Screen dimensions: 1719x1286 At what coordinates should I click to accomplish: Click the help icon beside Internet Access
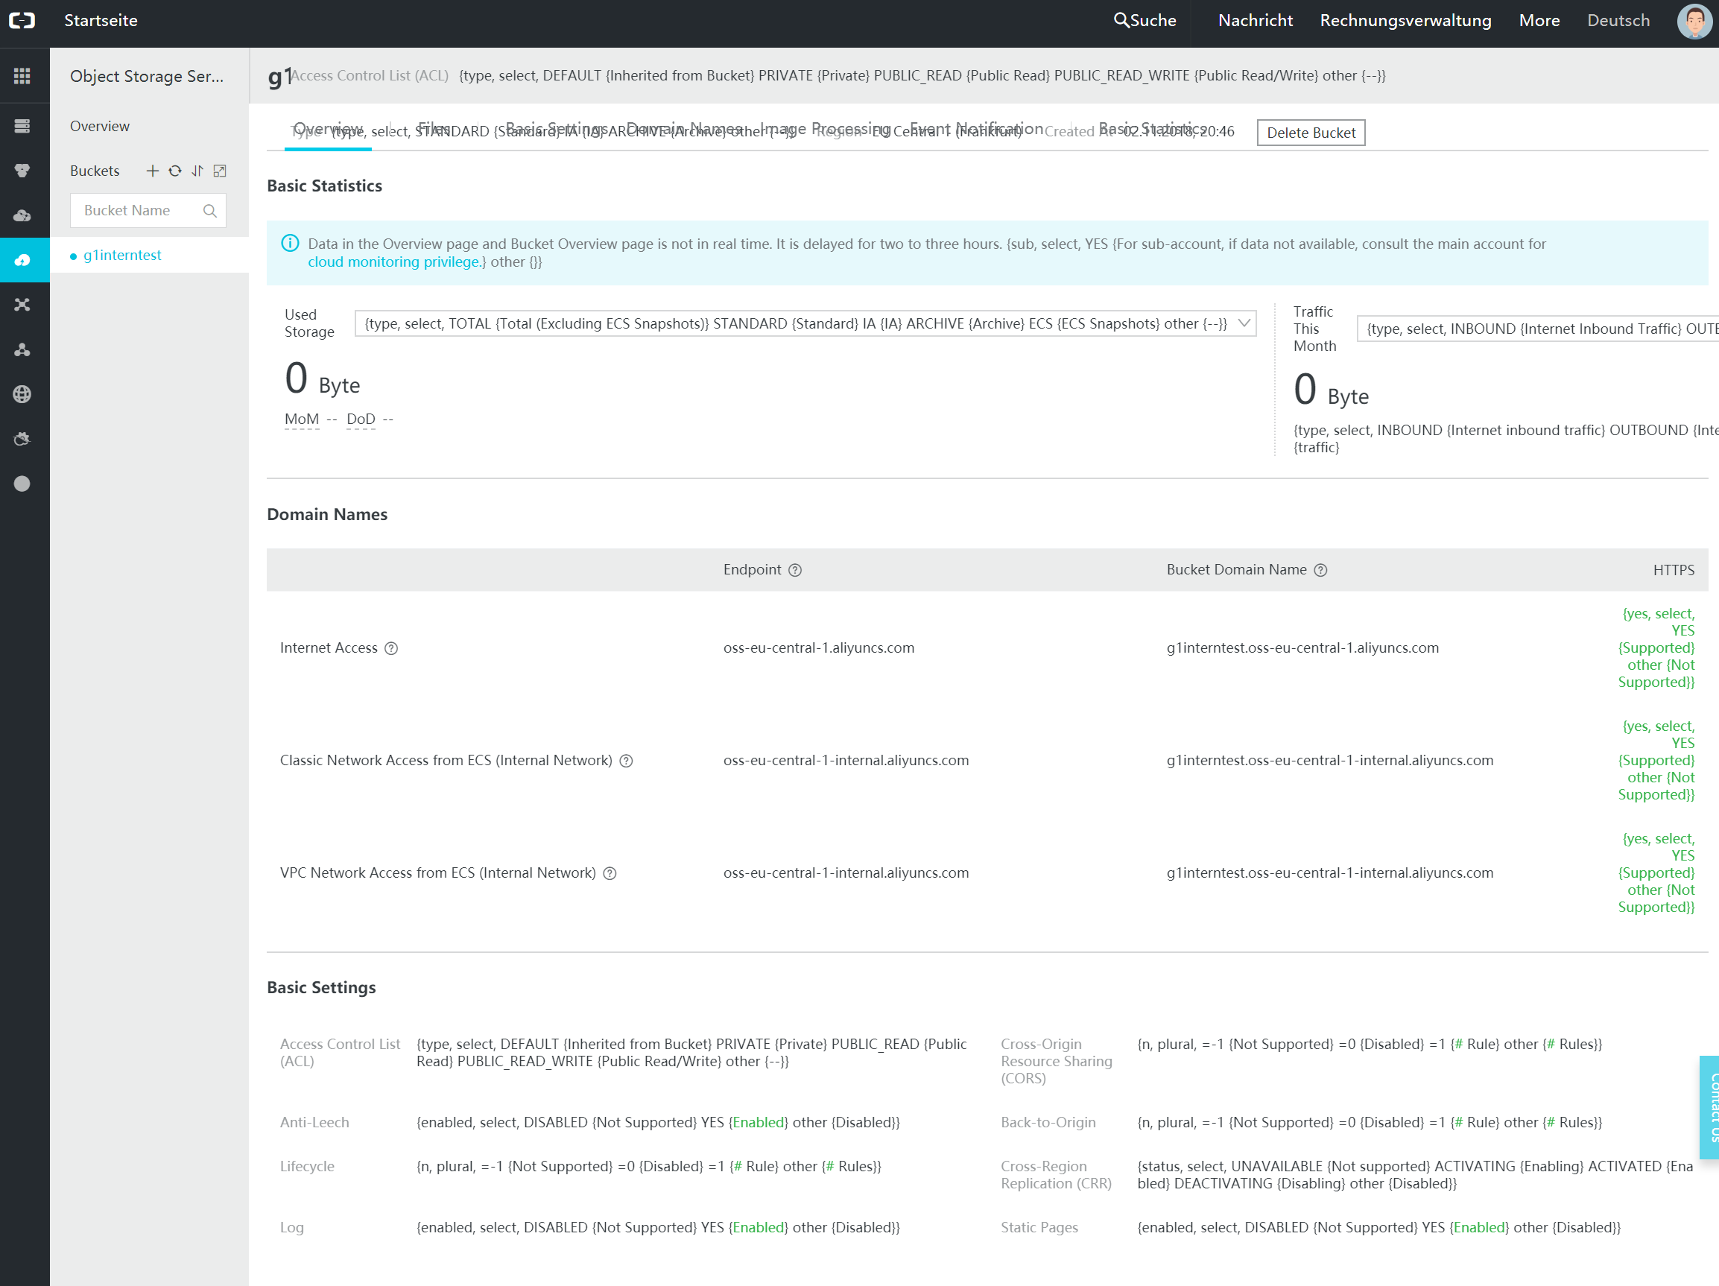[392, 649]
